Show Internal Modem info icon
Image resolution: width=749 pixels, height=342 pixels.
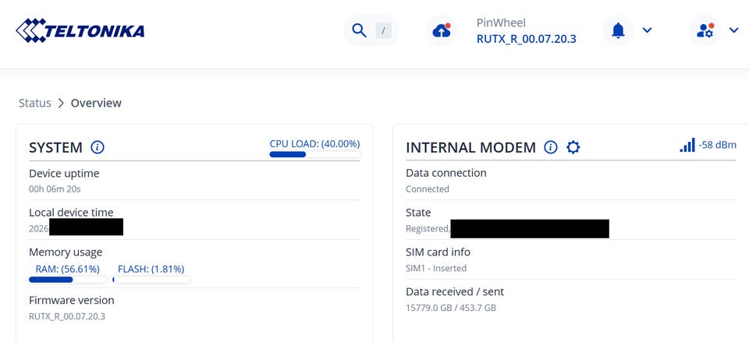(x=551, y=147)
